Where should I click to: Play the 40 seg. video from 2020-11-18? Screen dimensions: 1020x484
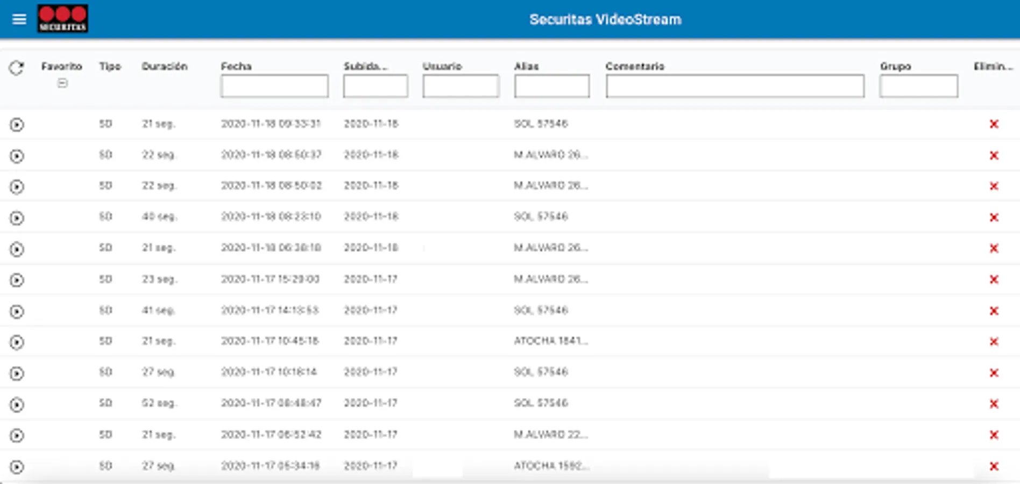tap(18, 217)
